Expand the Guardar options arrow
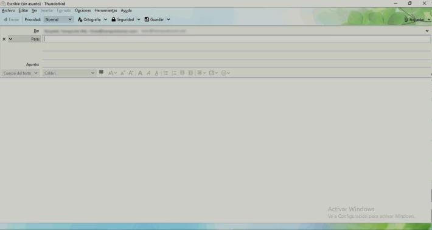Screen dimensions: 432x230 click(x=169, y=19)
